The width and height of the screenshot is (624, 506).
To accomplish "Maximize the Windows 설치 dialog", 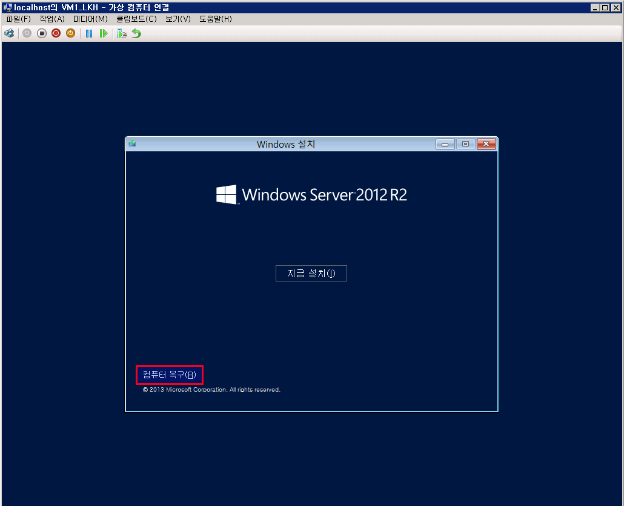I will point(465,144).
